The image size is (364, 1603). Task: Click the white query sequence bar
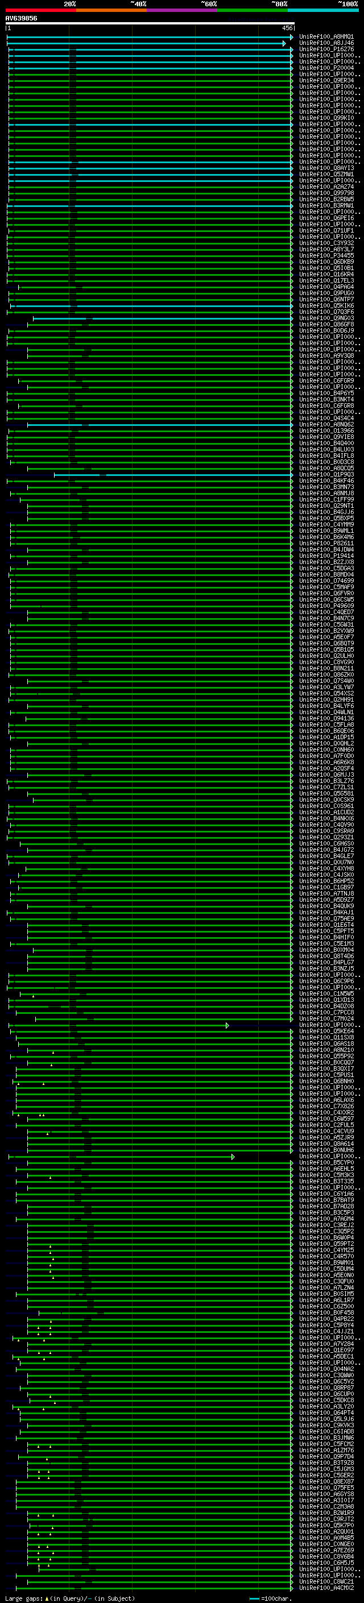[x=150, y=24]
